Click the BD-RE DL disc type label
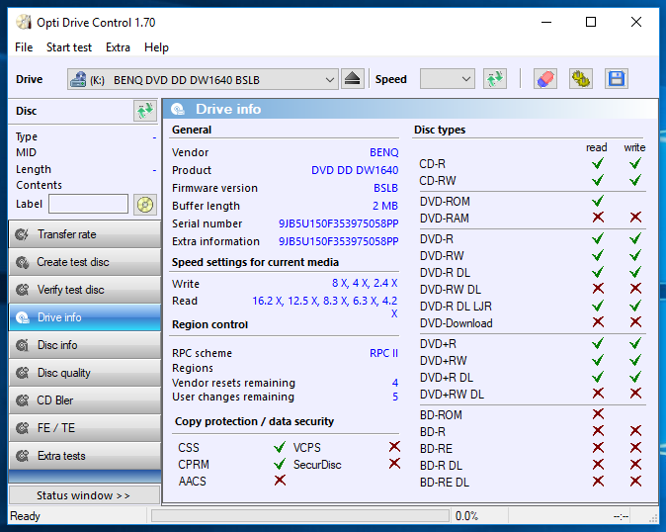666x532 pixels. click(x=445, y=483)
